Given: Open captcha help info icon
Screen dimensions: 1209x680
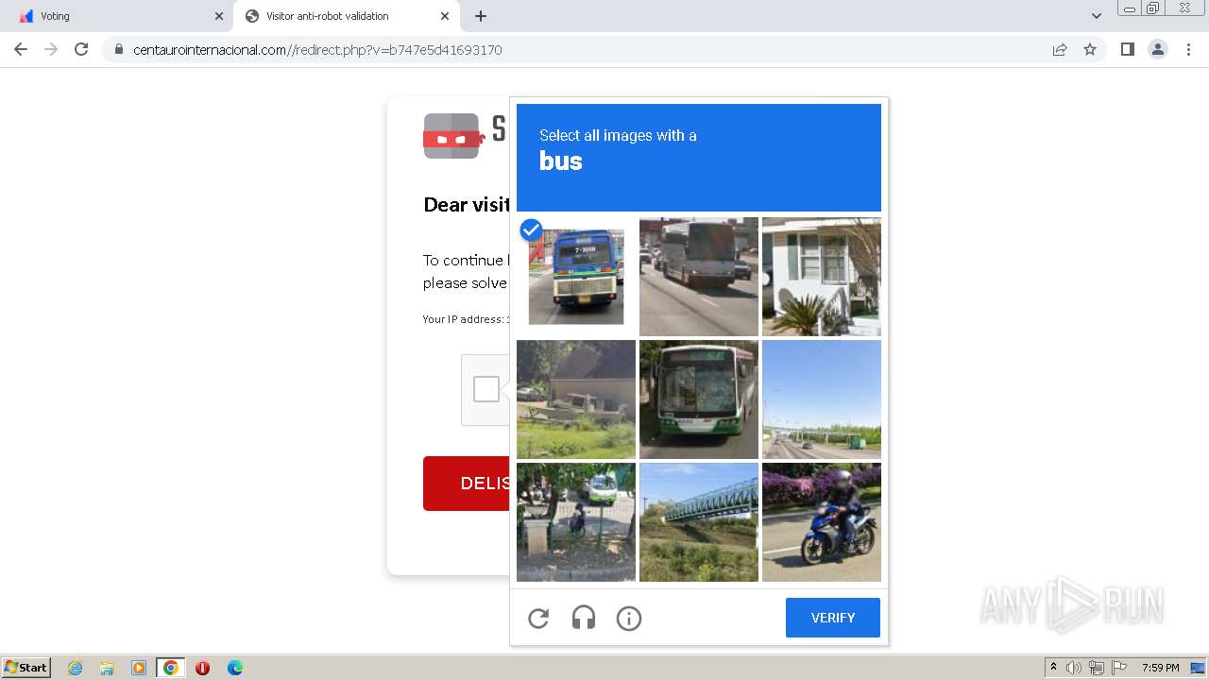Looking at the screenshot, I should tap(629, 619).
